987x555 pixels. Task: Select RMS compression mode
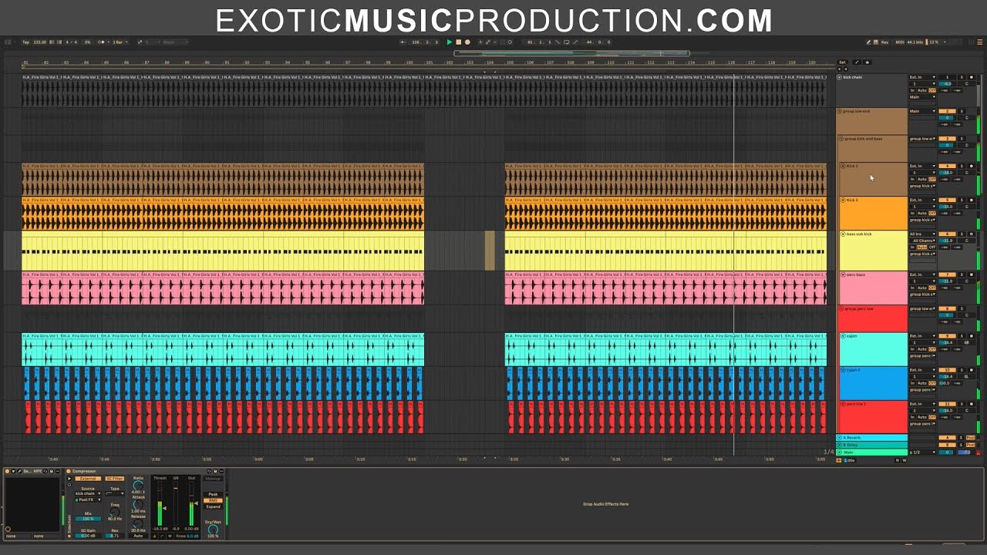point(213,500)
